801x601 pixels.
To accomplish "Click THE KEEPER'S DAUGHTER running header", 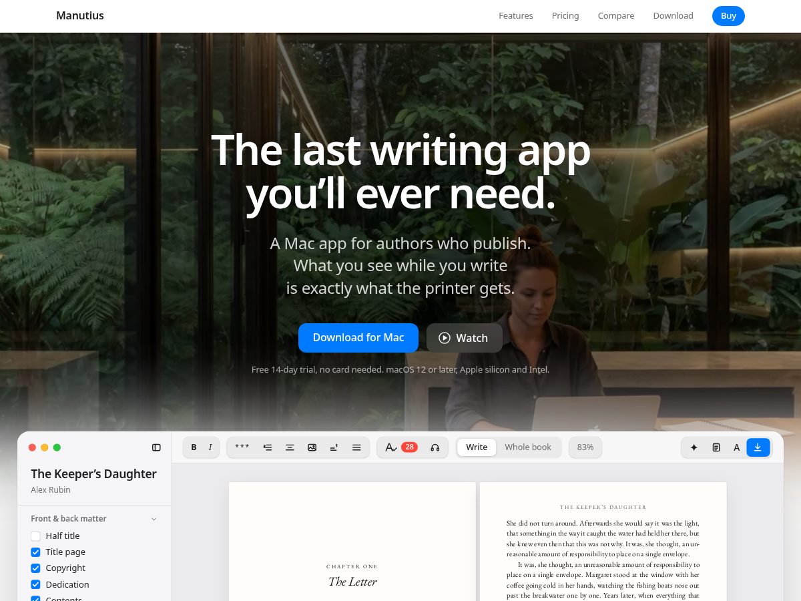I will 603,508.
